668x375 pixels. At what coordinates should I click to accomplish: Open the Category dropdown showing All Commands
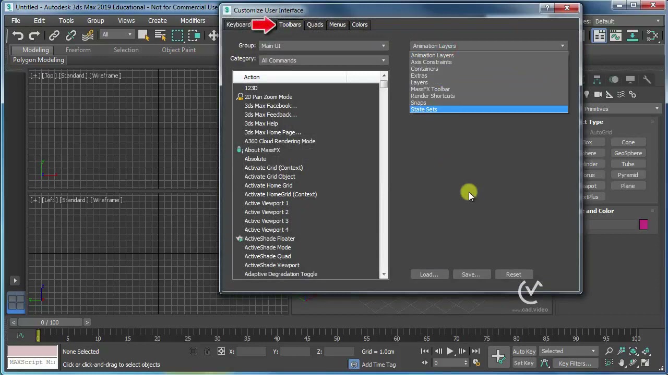point(323,60)
